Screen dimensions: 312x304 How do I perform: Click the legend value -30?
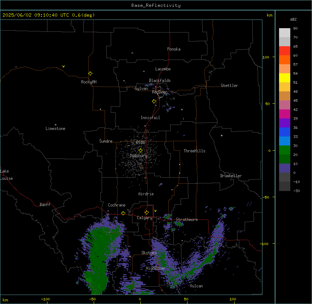[x=296, y=191]
